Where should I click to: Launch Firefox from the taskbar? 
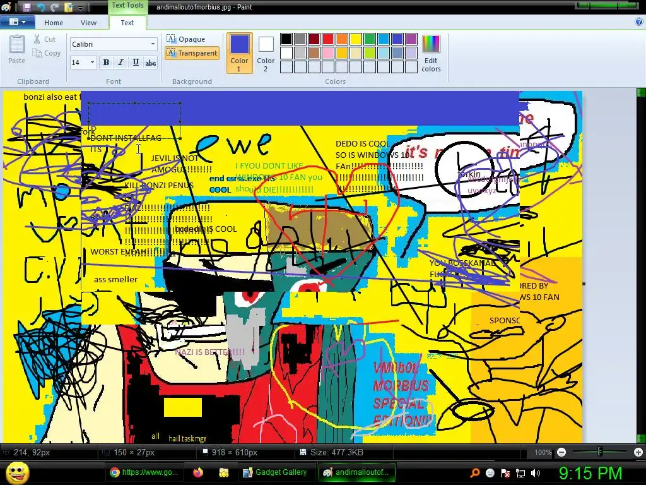pyautogui.click(x=198, y=472)
